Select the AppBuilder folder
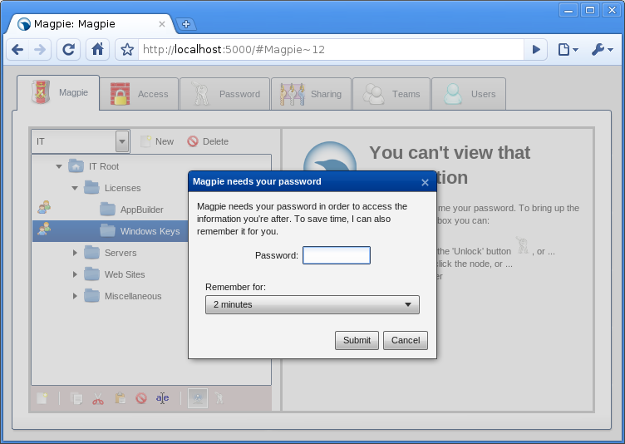 coord(141,210)
